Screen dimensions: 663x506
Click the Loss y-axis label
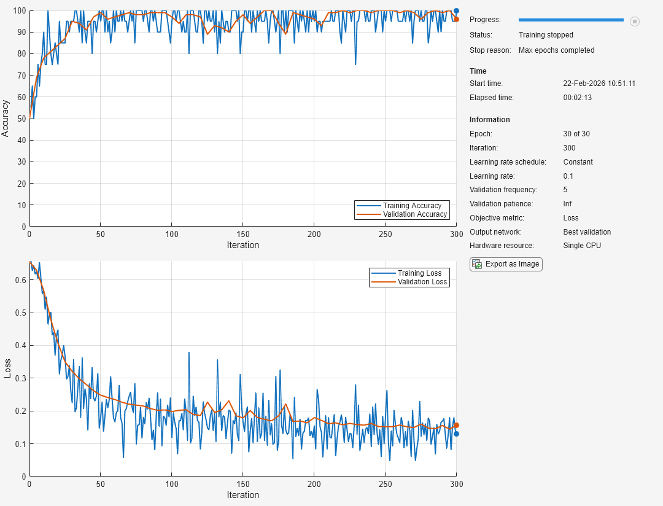pyautogui.click(x=7, y=368)
